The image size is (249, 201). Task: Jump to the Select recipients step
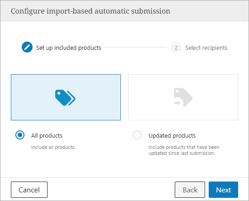coord(206,48)
